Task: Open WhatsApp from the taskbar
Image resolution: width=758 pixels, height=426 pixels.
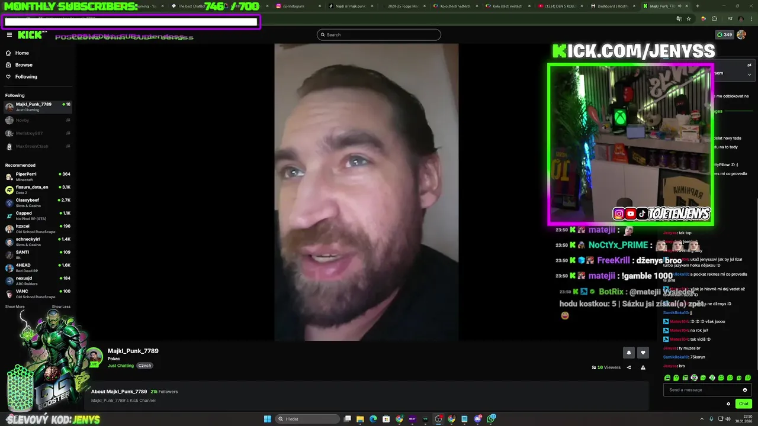Action: tap(492, 419)
